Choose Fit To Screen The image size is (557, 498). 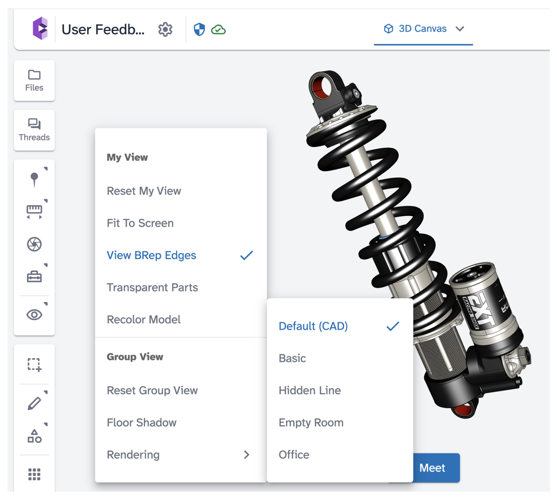tap(181, 223)
